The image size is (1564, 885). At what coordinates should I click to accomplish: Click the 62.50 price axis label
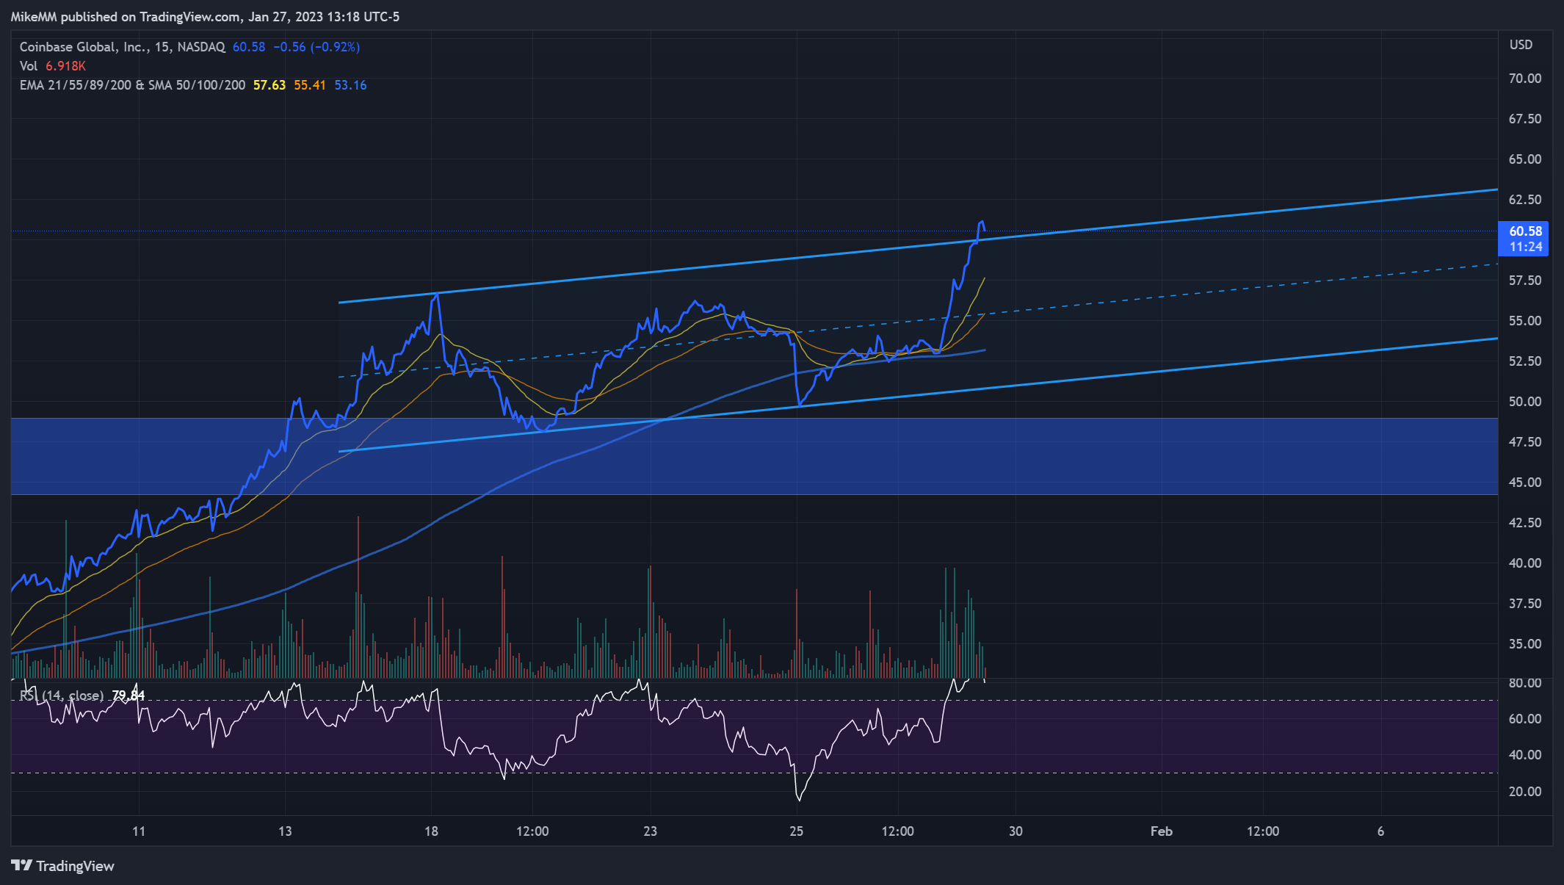[x=1525, y=200]
